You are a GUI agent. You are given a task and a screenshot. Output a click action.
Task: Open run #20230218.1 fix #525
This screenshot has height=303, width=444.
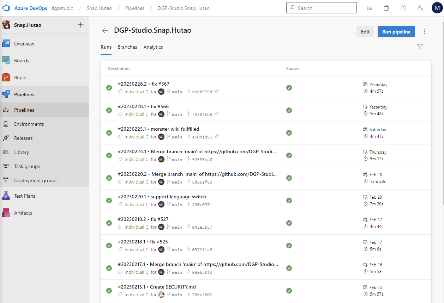coord(143,242)
